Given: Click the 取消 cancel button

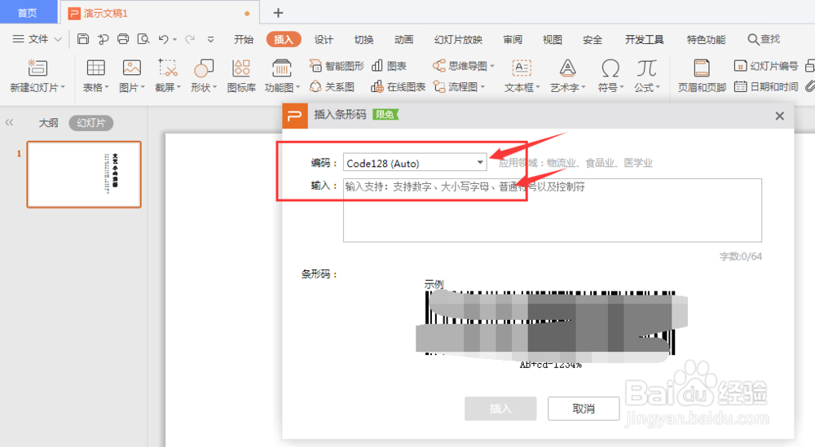Looking at the screenshot, I should [x=584, y=409].
